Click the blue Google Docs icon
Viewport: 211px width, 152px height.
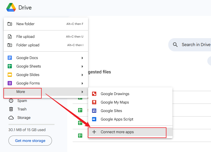click(x=10, y=58)
